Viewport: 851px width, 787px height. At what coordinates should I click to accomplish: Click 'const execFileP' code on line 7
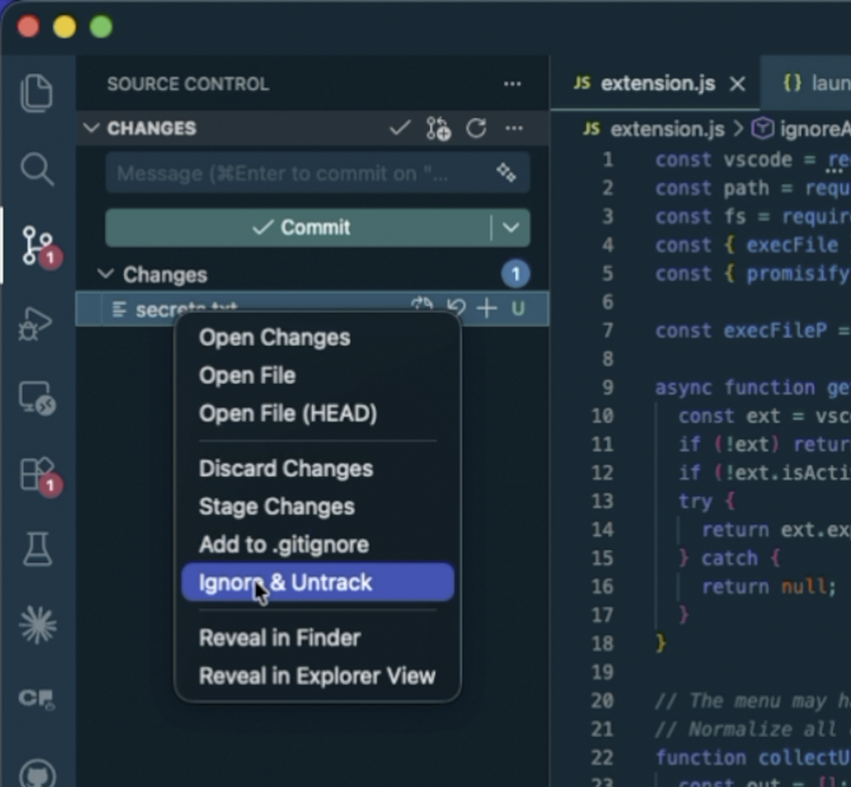click(740, 331)
